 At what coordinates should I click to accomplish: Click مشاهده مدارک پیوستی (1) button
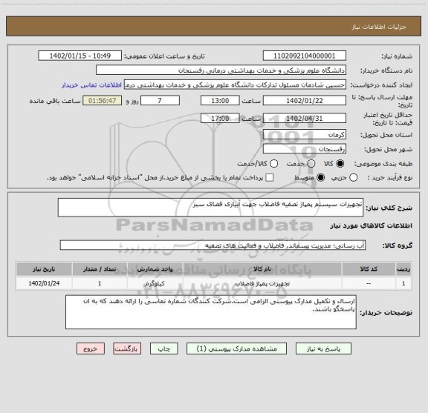(x=236, y=348)
